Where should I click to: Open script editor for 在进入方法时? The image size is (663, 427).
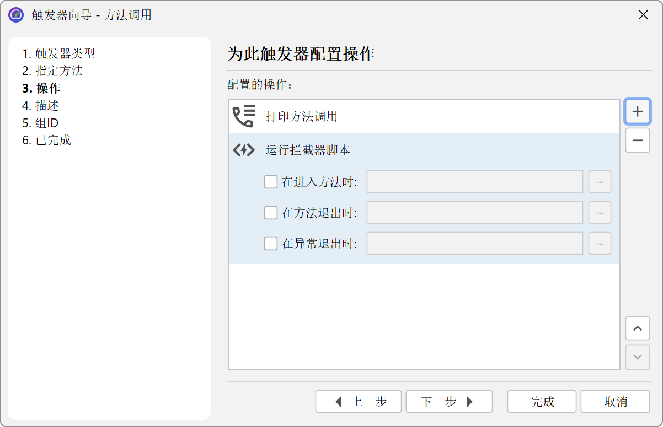(x=600, y=182)
